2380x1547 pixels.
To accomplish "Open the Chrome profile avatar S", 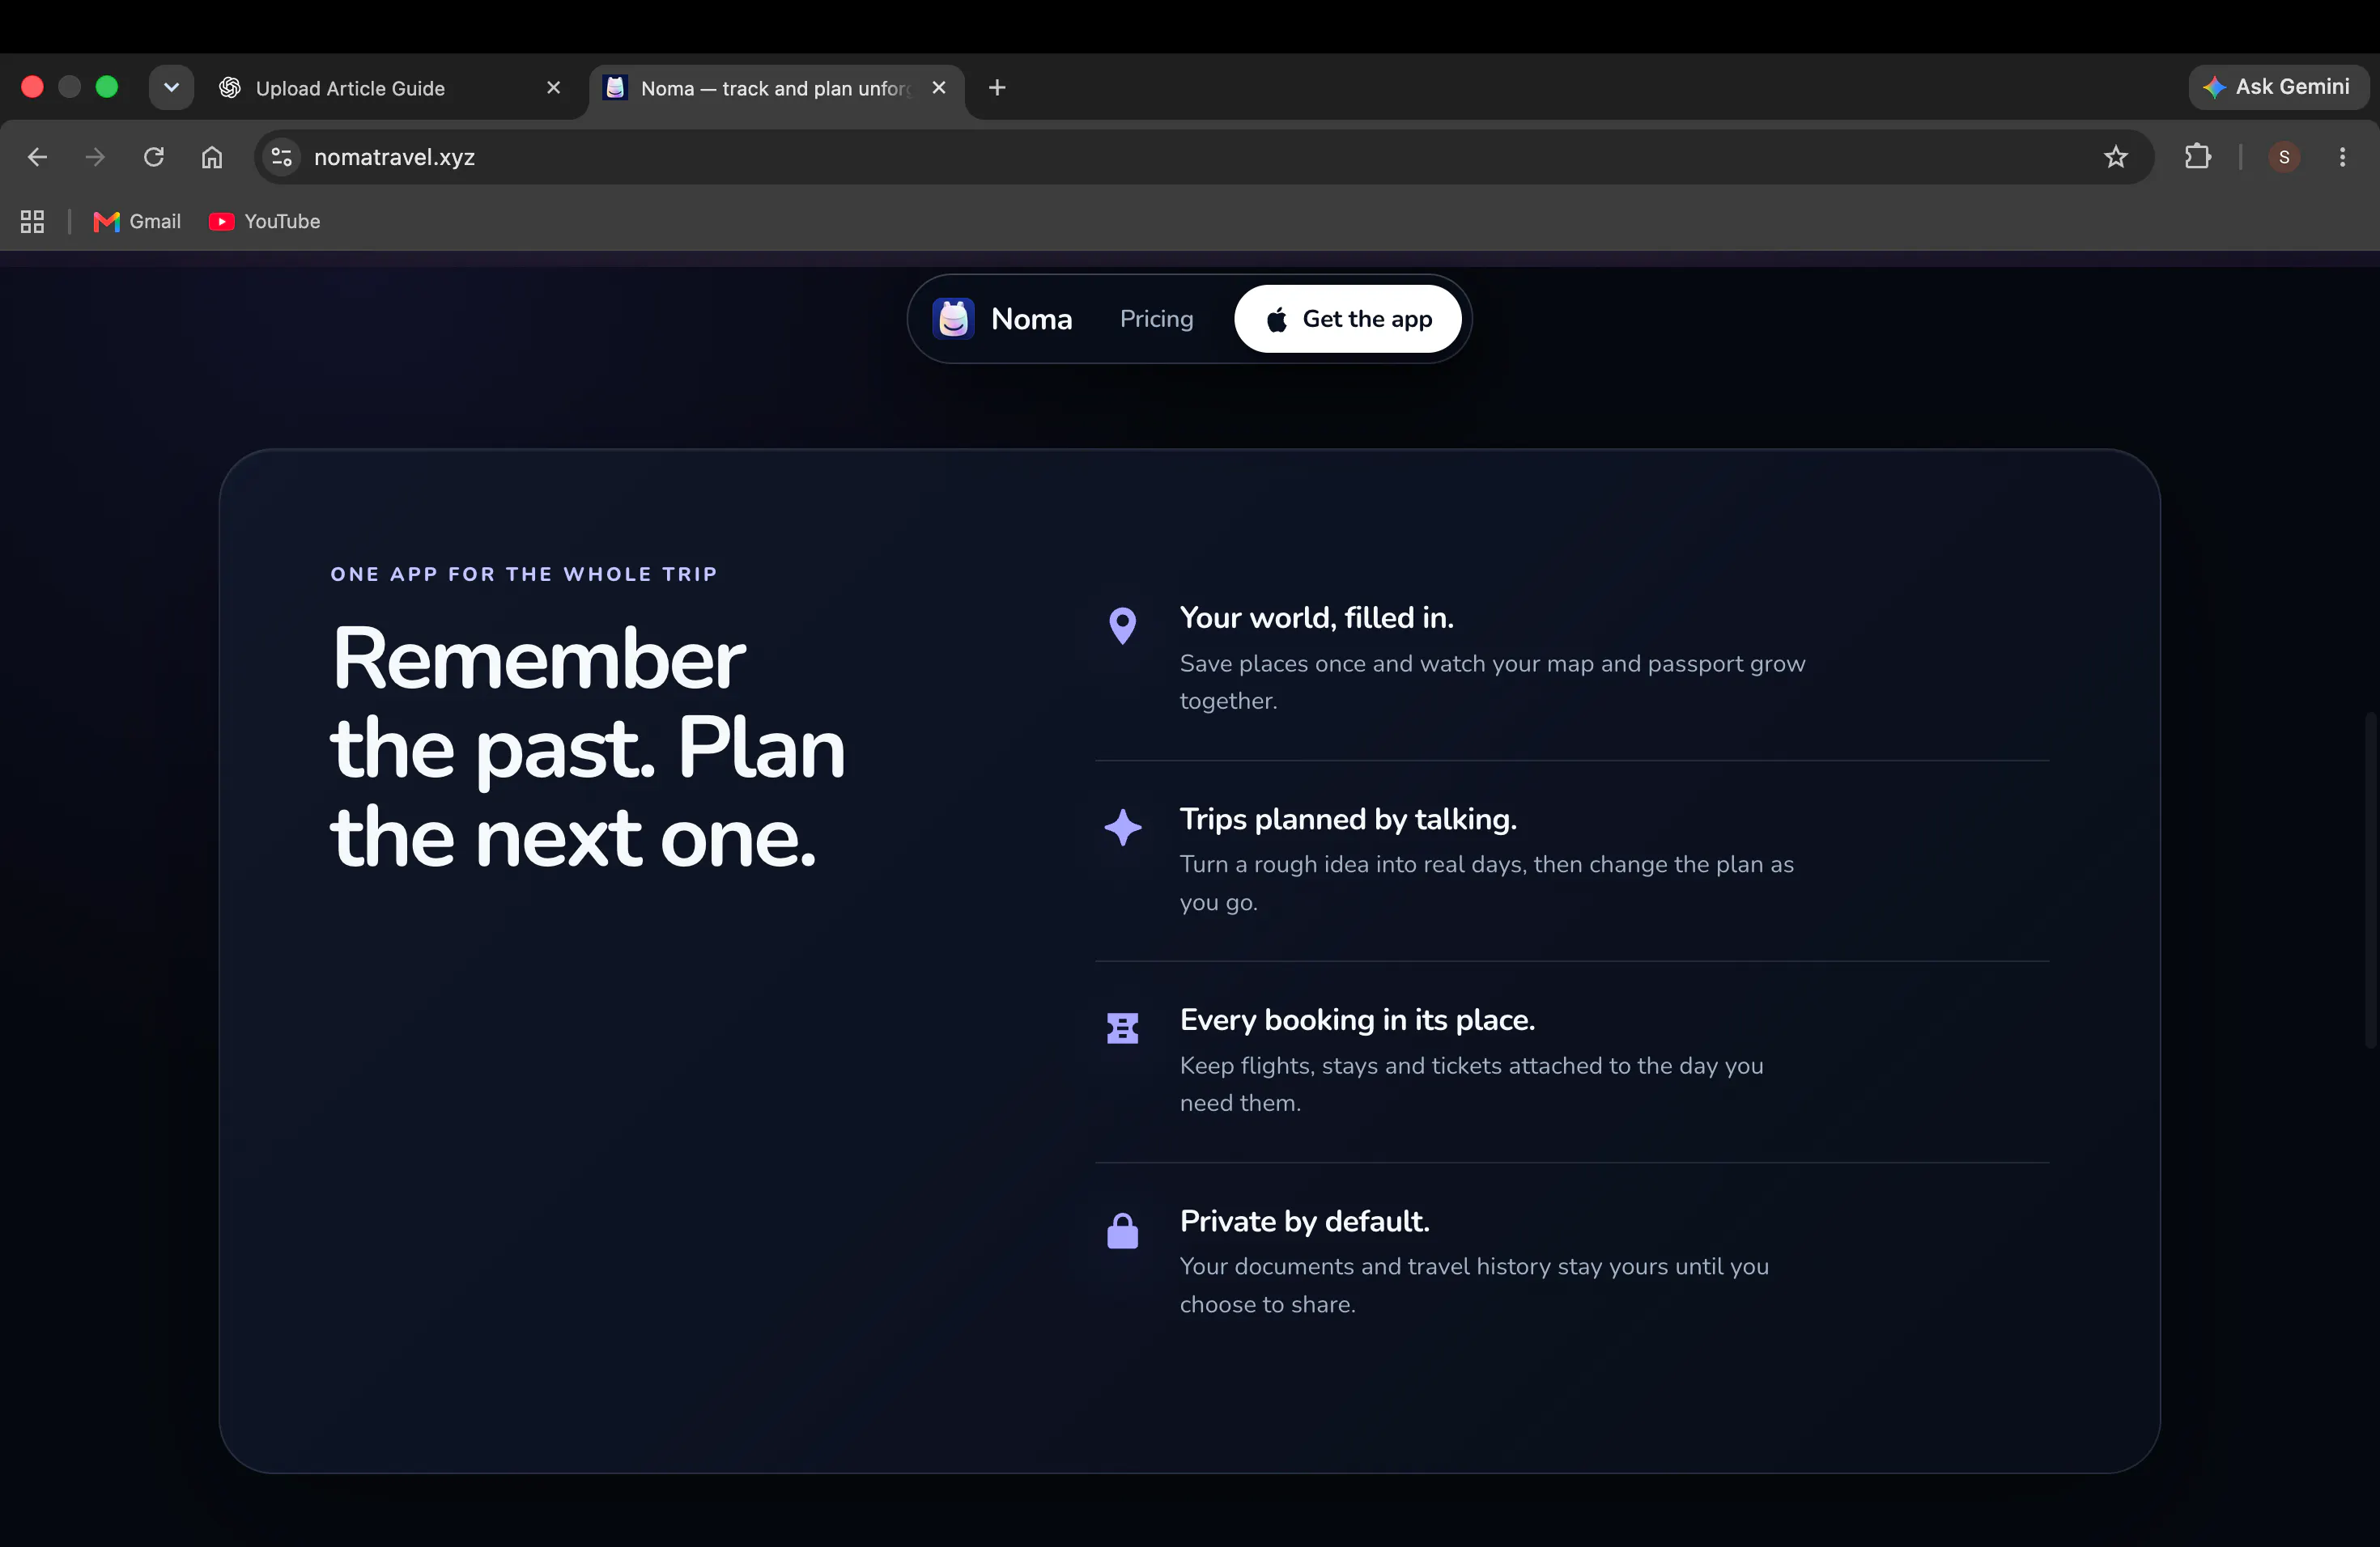I will [x=2283, y=157].
